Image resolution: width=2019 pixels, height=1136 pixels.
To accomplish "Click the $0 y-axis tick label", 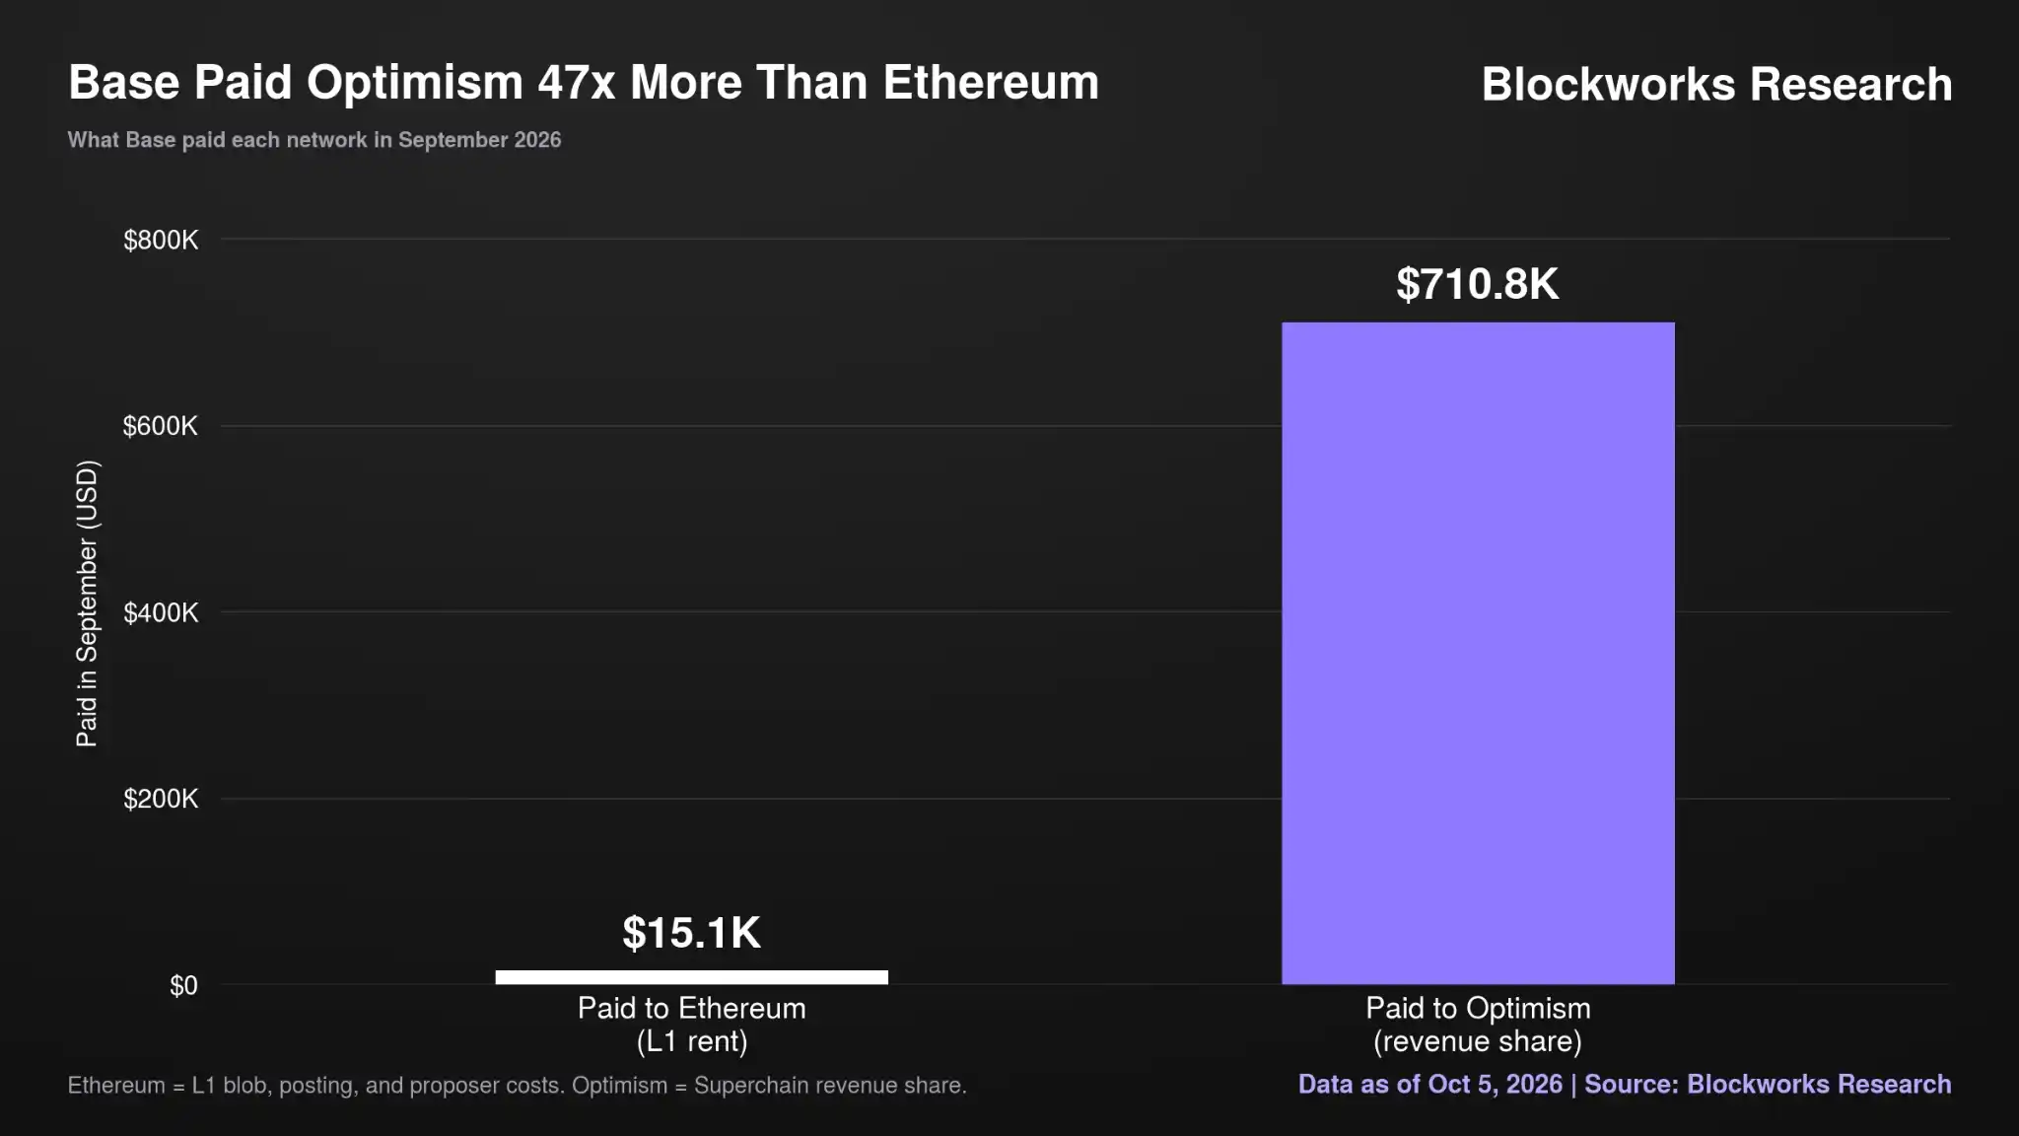I will pos(183,985).
